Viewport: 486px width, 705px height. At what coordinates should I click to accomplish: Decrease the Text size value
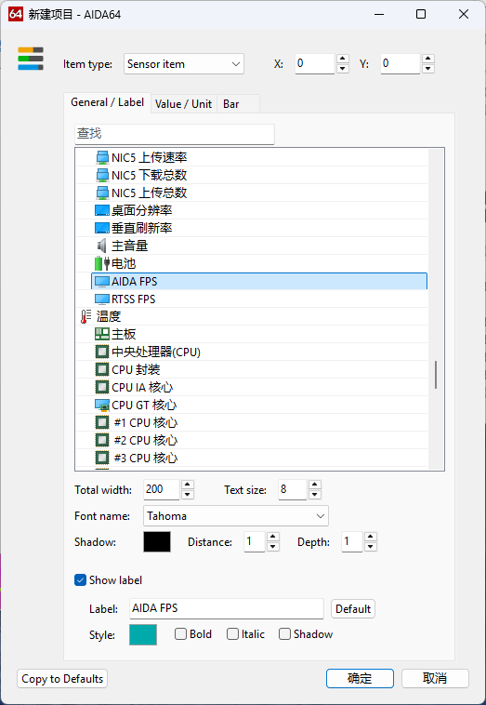pos(315,495)
